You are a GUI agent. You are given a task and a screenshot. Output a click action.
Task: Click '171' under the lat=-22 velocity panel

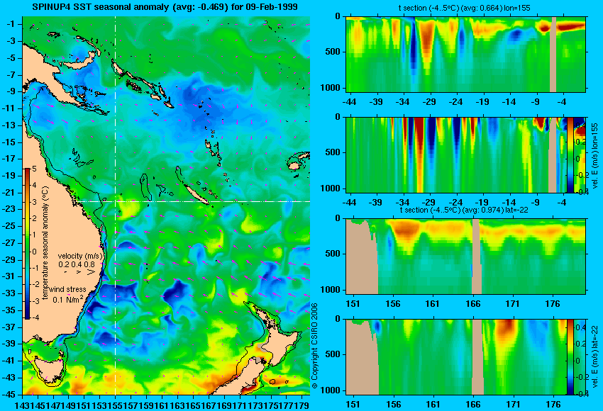513,405
